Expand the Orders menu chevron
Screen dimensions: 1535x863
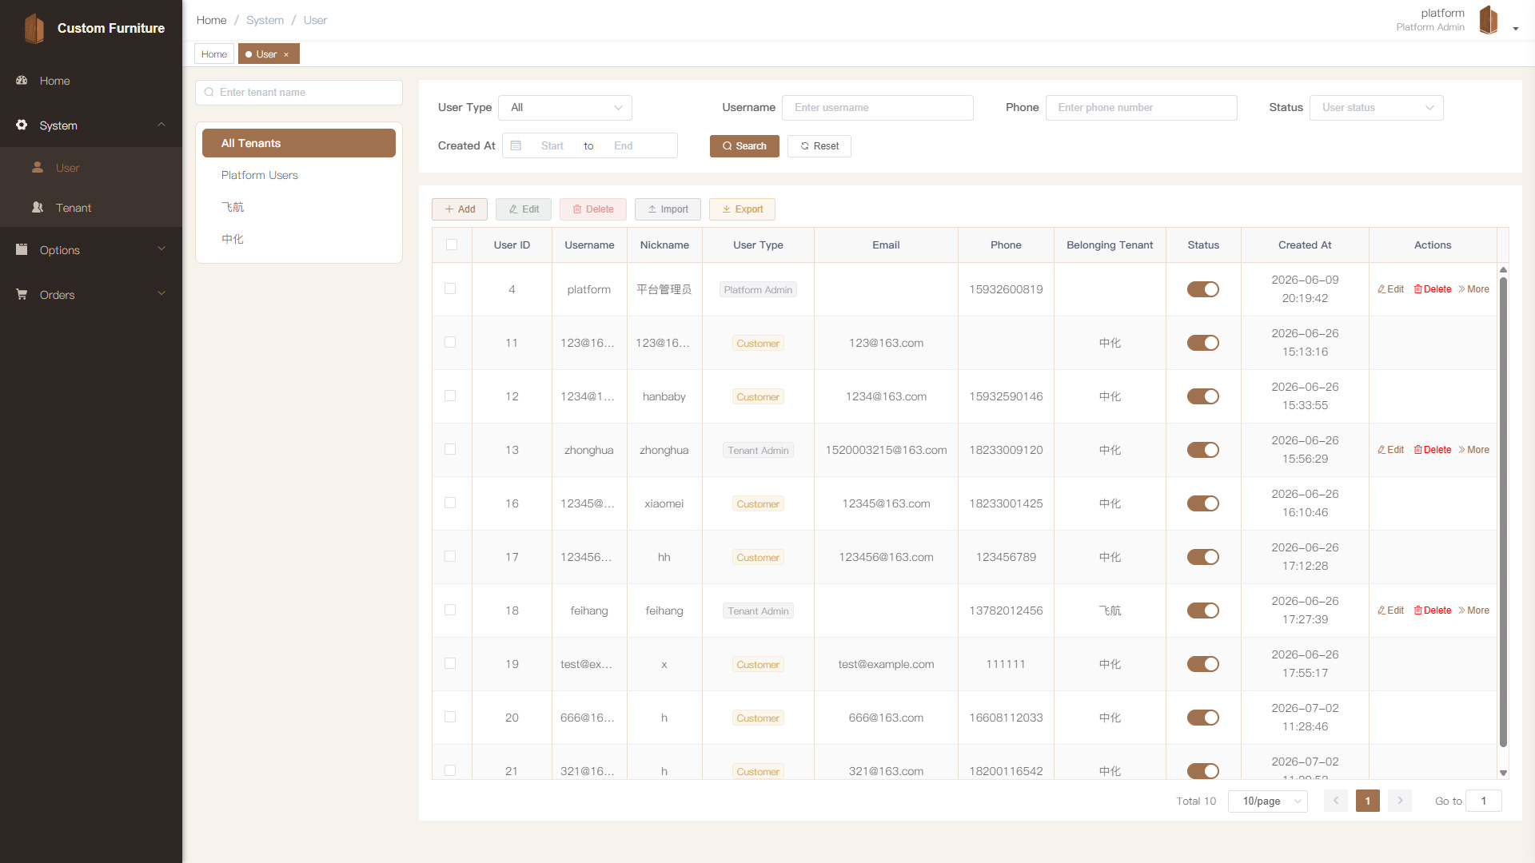coord(161,294)
